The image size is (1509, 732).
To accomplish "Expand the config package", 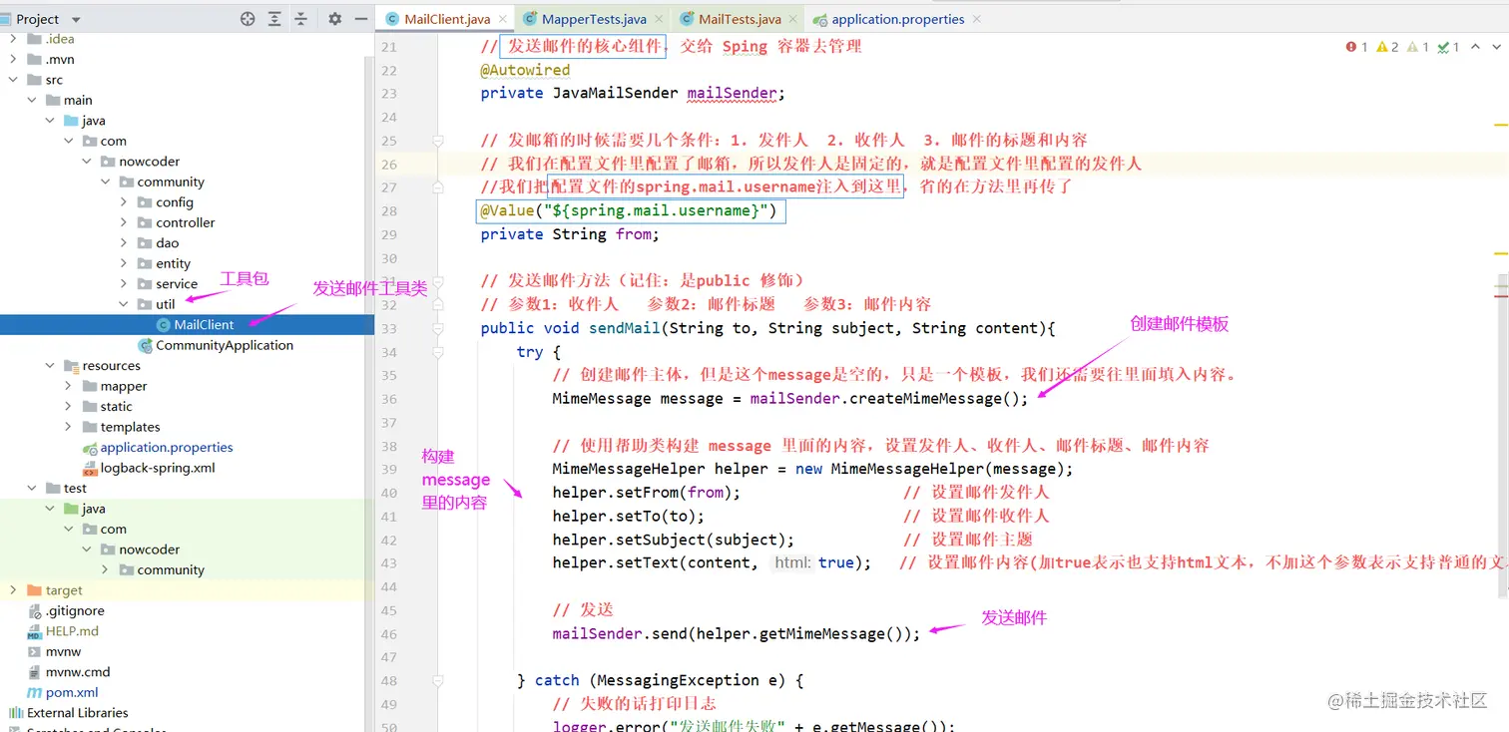I will [x=124, y=202].
